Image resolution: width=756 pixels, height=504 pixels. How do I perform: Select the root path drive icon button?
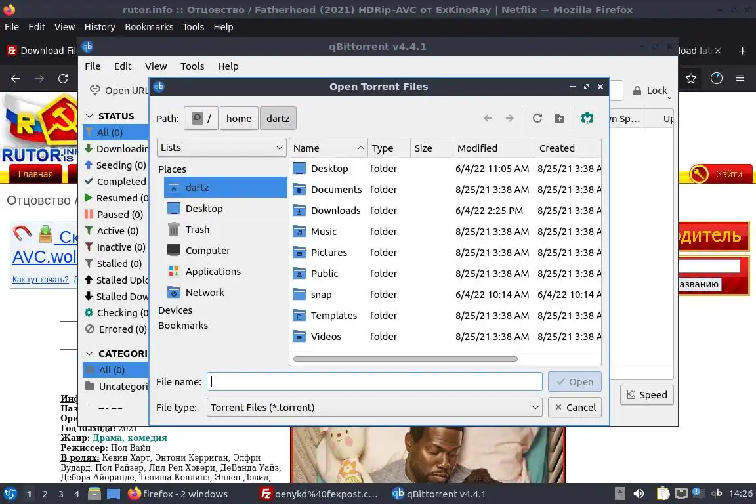coord(201,118)
